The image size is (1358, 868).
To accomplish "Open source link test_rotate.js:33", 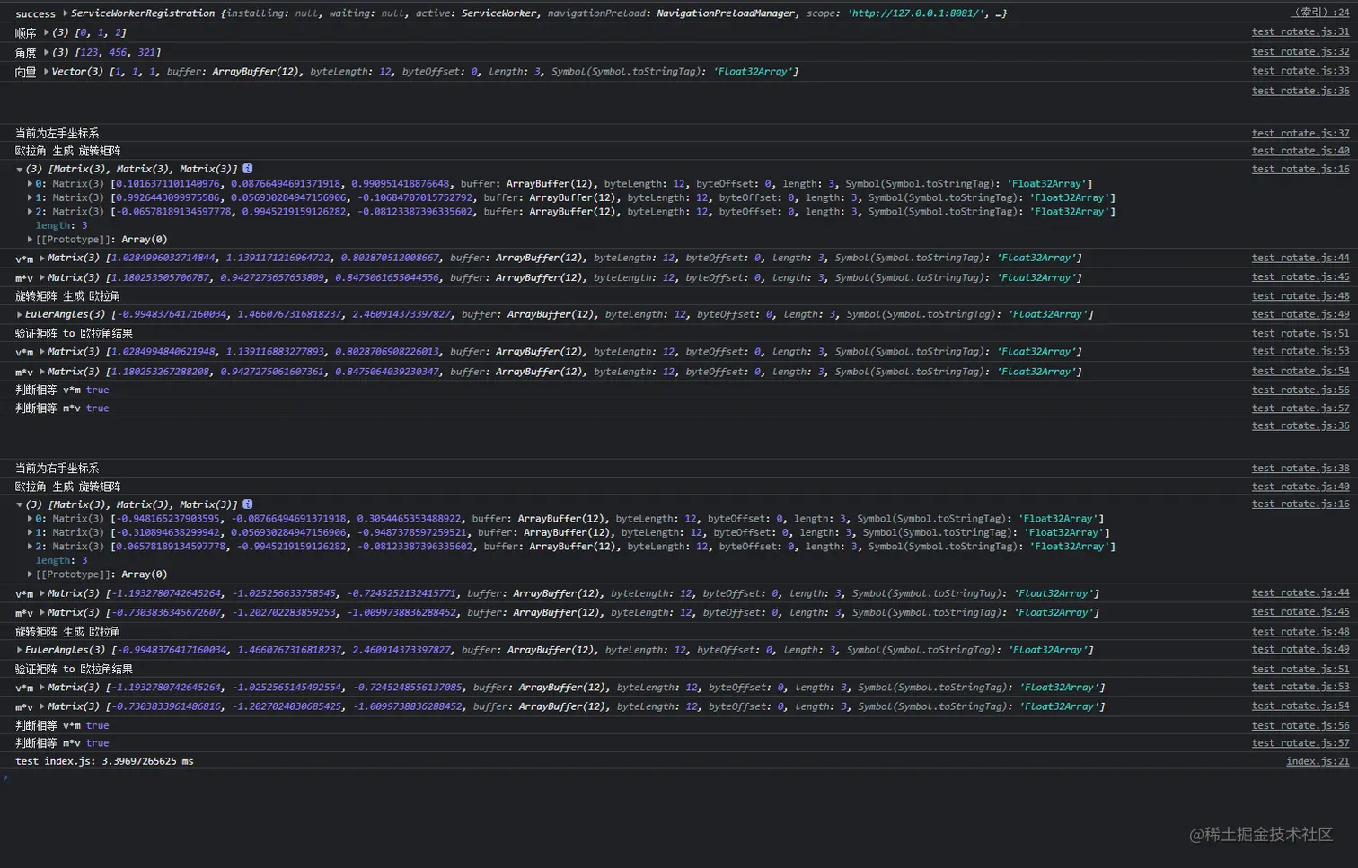I will [1301, 71].
